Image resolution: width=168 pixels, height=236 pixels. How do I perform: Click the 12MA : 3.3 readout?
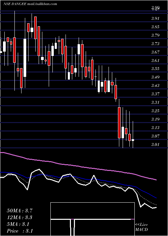pyautogui.click(x=19, y=217)
